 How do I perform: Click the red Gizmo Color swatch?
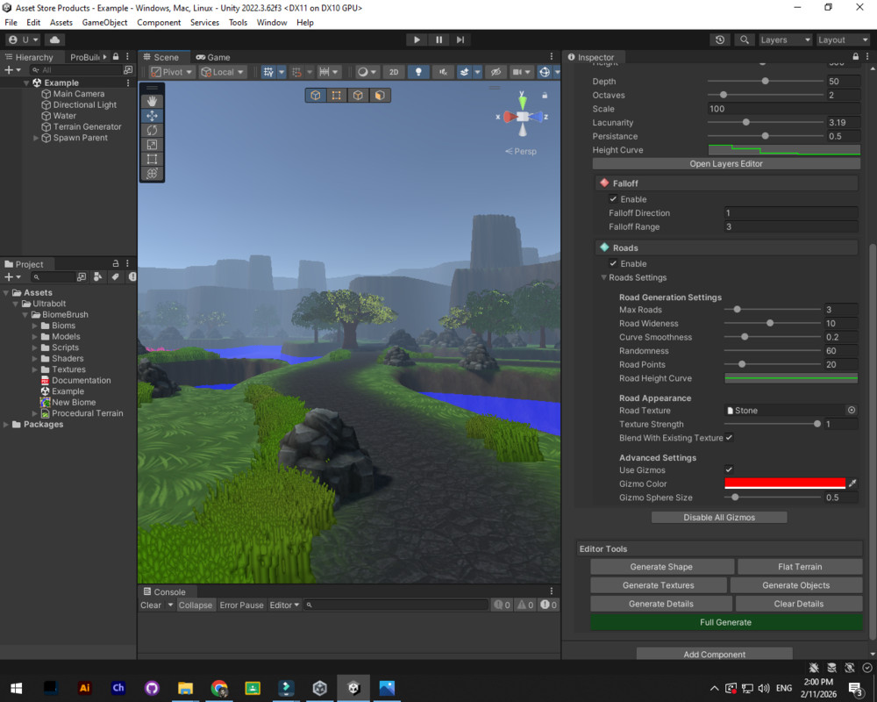coord(785,484)
